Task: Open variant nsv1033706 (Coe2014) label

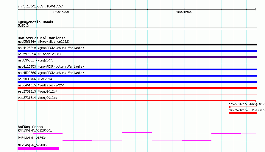Action: point(36,79)
